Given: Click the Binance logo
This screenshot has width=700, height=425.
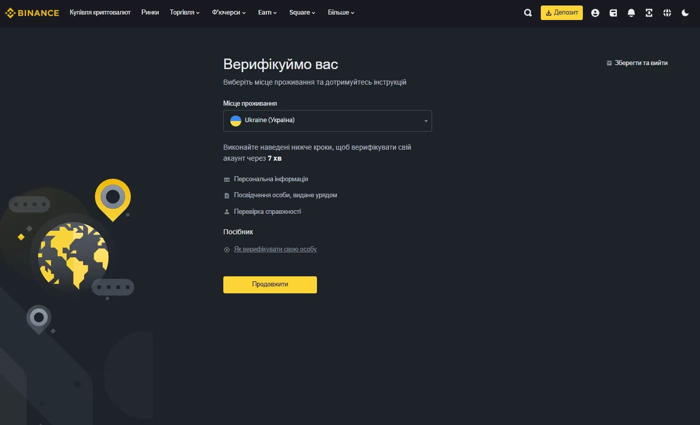Looking at the screenshot, I should click(x=32, y=13).
